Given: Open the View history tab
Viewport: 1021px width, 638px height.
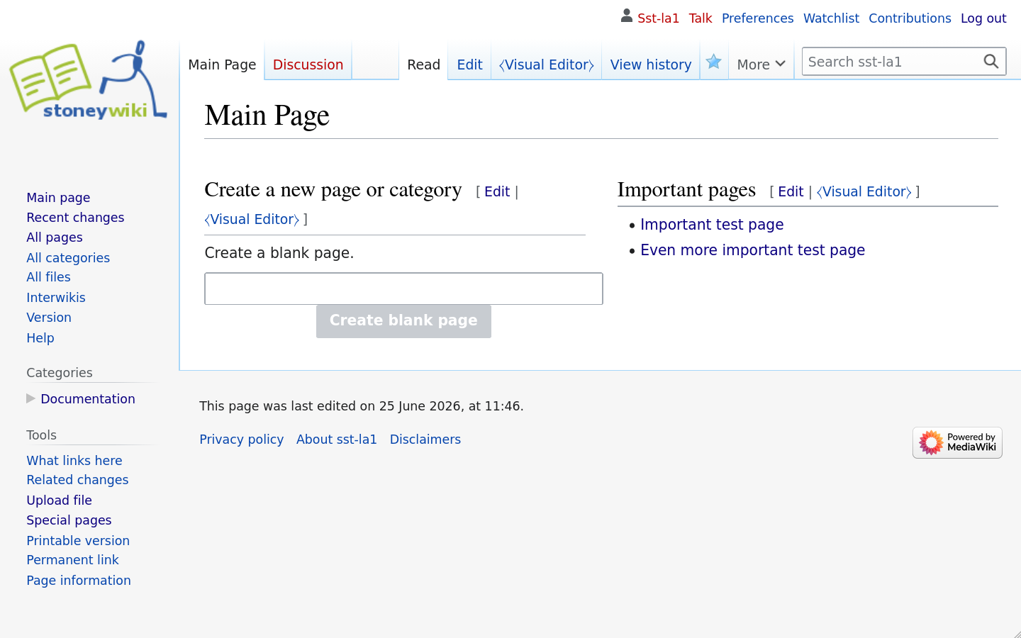Looking at the screenshot, I should pos(650,65).
